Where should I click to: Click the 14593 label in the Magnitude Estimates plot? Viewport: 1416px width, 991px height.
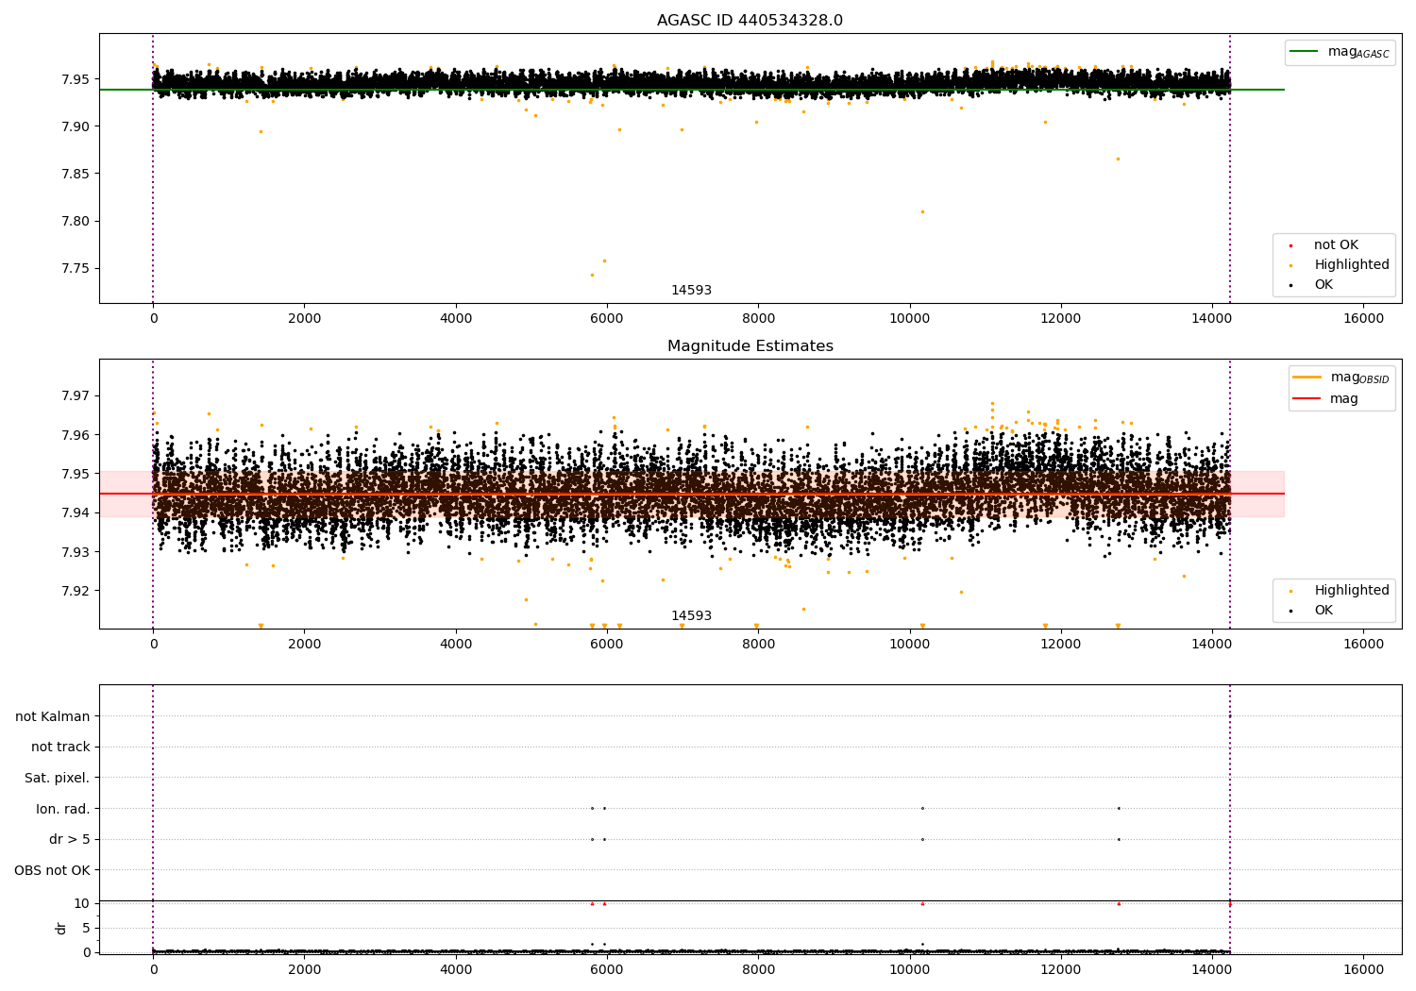coord(691,616)
